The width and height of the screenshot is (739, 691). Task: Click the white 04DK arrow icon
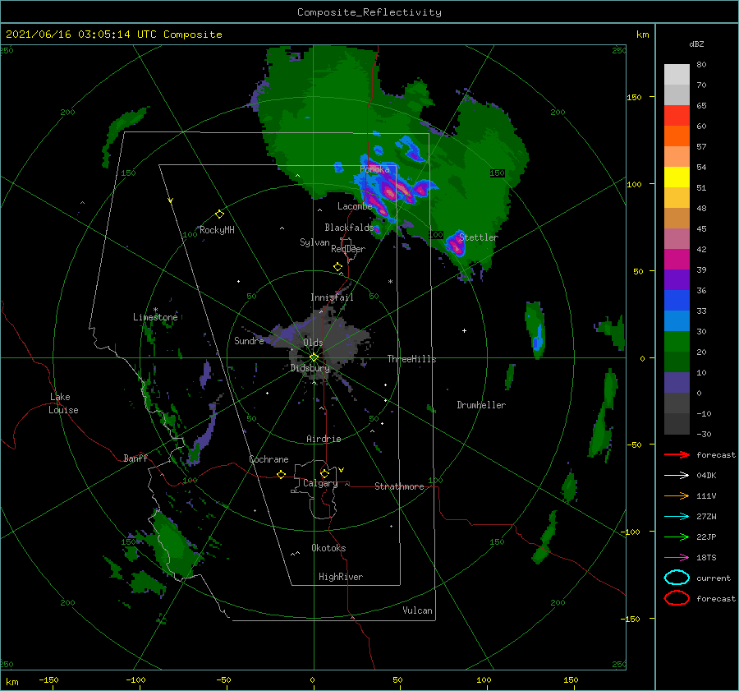677,475
